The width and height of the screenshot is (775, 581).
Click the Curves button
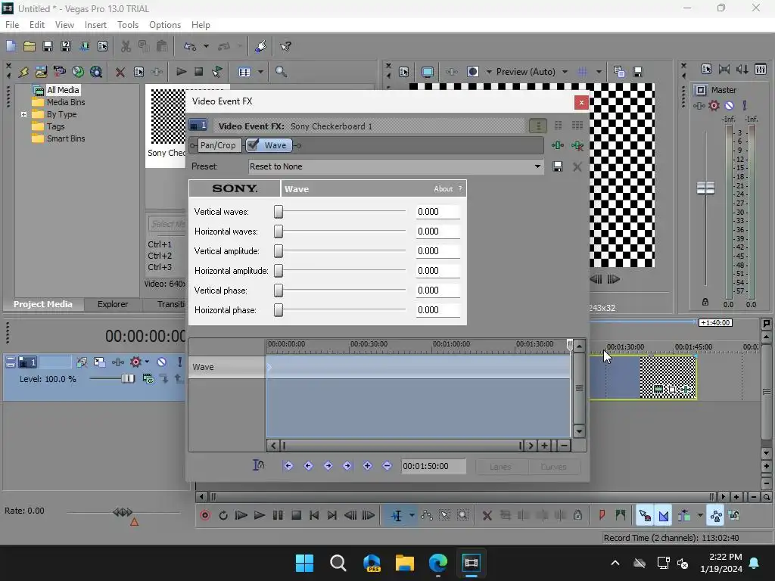point(553,466)
